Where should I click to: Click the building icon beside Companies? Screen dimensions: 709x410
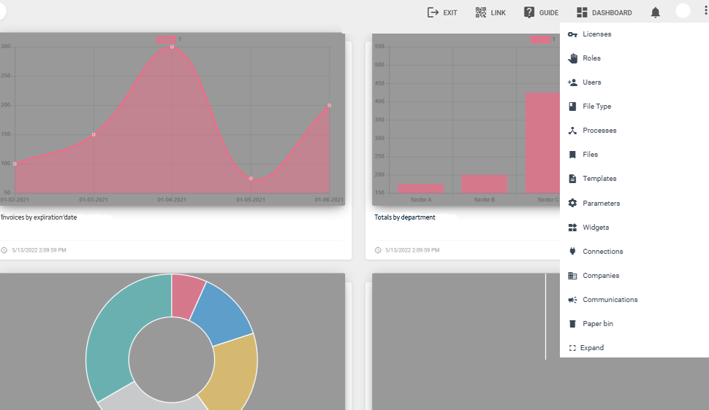pos(572,276)
